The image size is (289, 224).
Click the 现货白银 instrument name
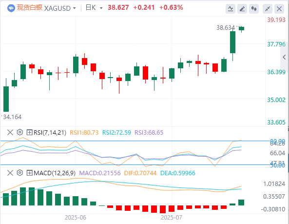tap(30, 8)
